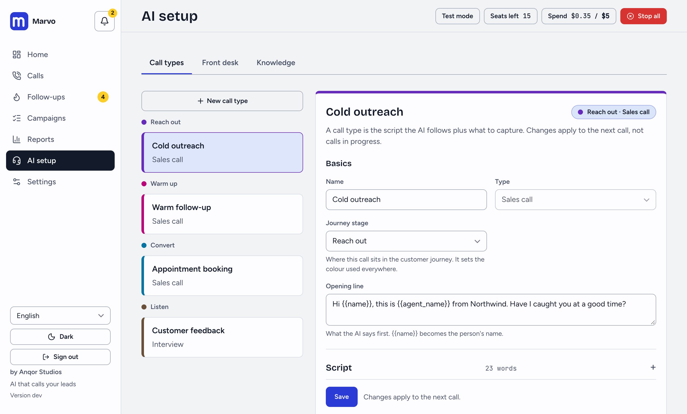Switch to Knowledge tab

point(276,63)
